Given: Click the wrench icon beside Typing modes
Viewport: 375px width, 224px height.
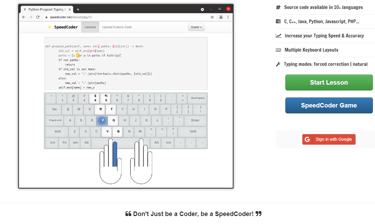Looking at the screenshot, I should click(x=278, y=64).
